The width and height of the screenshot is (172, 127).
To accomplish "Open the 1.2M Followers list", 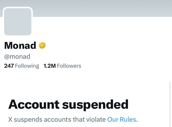I will [x=62, y=66].
